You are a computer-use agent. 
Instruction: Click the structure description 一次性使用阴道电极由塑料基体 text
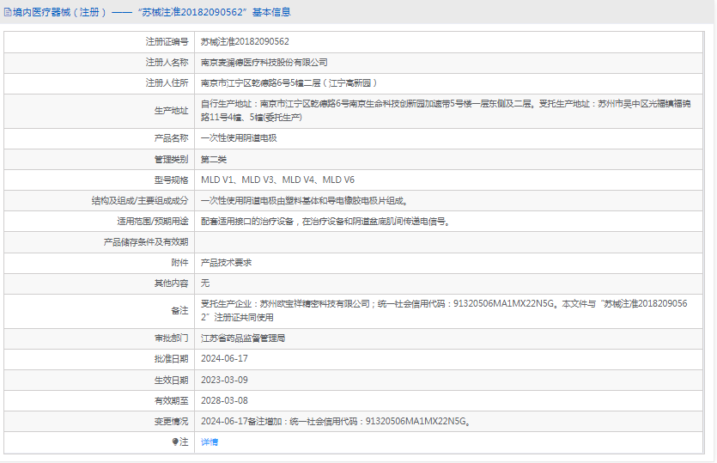304,200
